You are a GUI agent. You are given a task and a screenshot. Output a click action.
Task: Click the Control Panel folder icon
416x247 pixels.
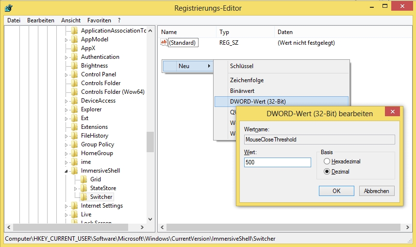(x=75, y=74)
